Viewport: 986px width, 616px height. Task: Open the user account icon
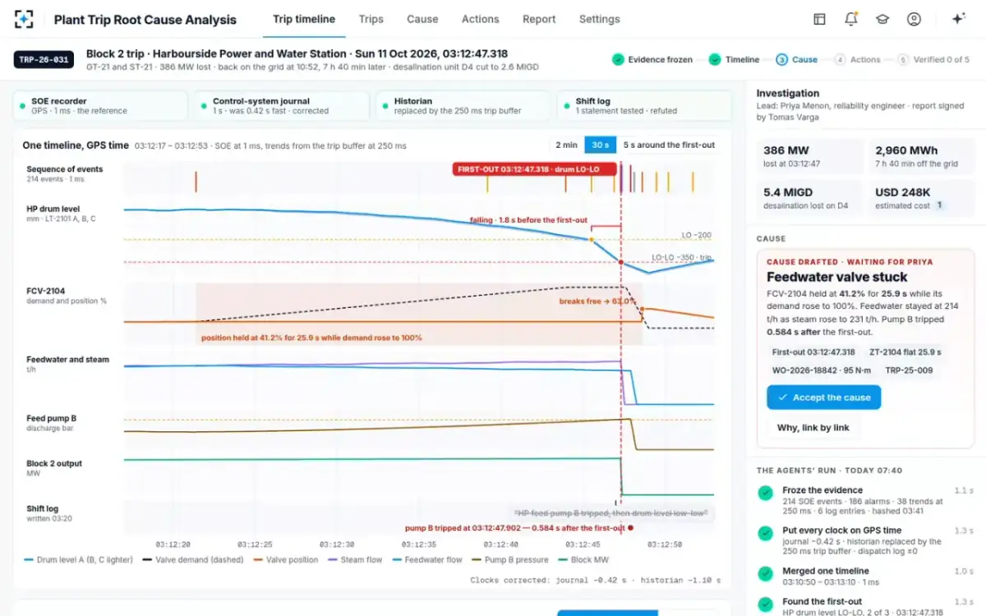tap(914, 19)
